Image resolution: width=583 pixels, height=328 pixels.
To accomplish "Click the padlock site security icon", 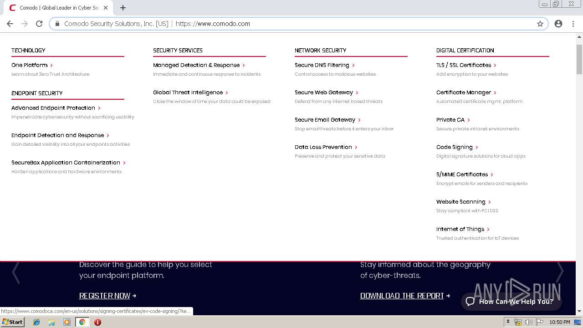I will click(x=57, y=24).
